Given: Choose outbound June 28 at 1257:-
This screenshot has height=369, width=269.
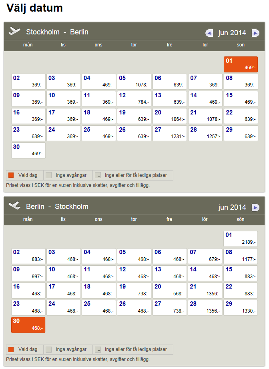Looking at the screenshot, I should tap(205, 133).
